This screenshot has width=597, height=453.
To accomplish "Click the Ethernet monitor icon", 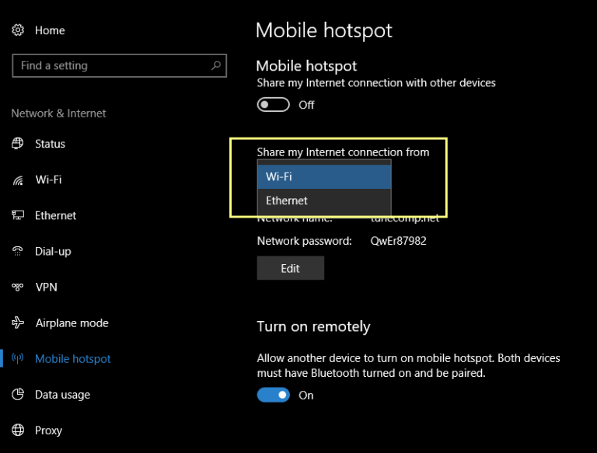I will pos(18,215).
